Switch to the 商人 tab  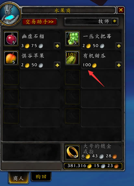(18, 178)
